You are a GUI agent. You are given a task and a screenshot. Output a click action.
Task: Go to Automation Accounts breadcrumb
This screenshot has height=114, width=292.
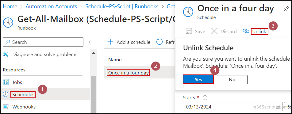(51, 6)
